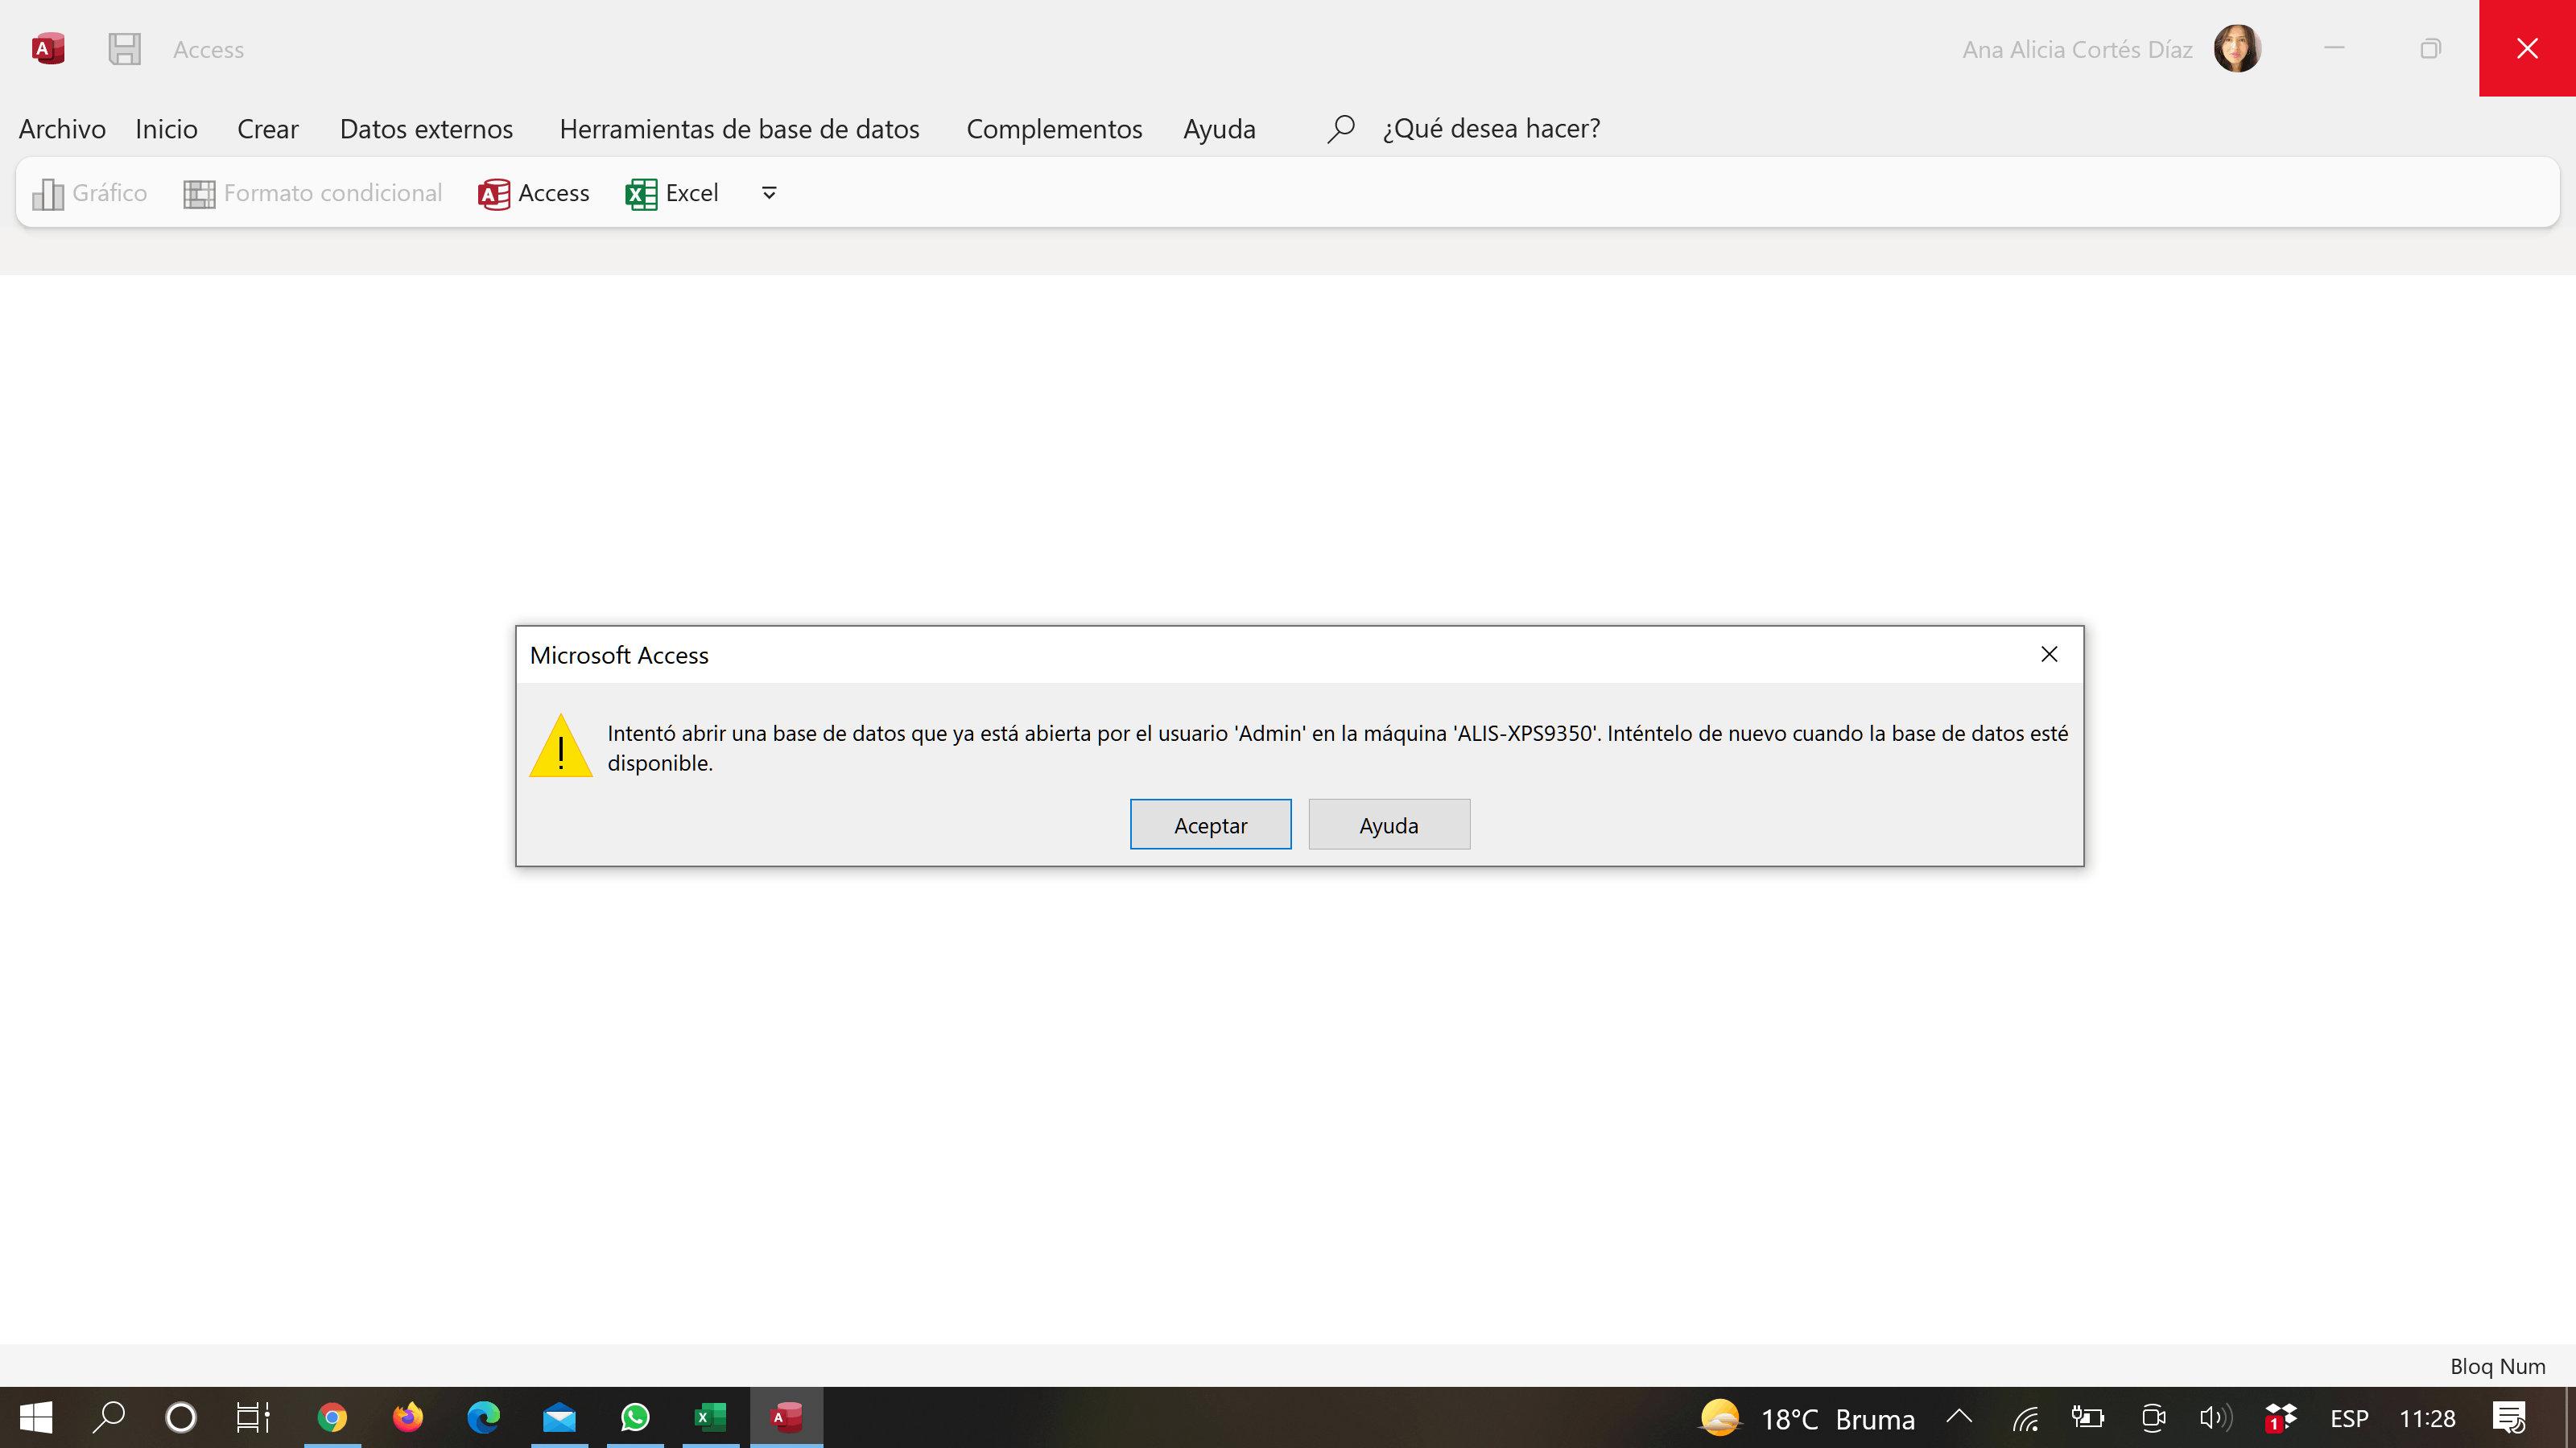Expand the quick toolbar customize dropdown arrow
Image resolution: width=2576 pixels, height=1448 pixels.
tap(769, 193)
